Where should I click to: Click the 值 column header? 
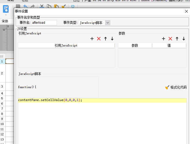point(169,45)
